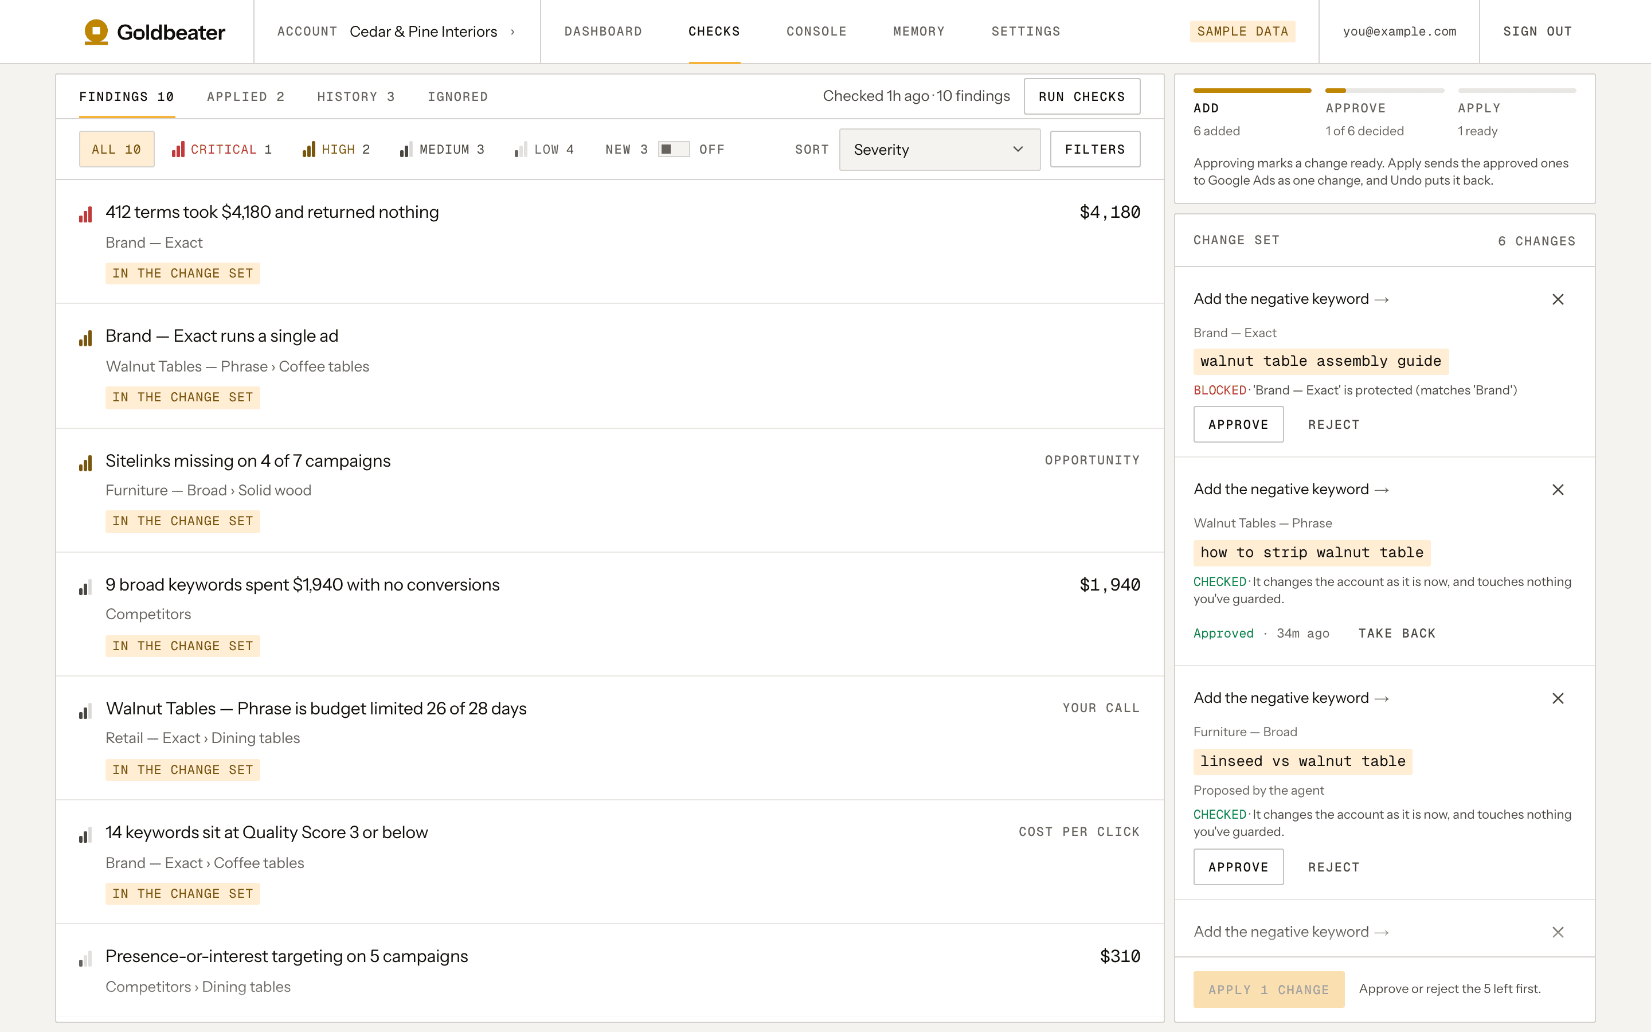Filter findings by Low 4
The image size is (1651, 1032).
(543, 150)
